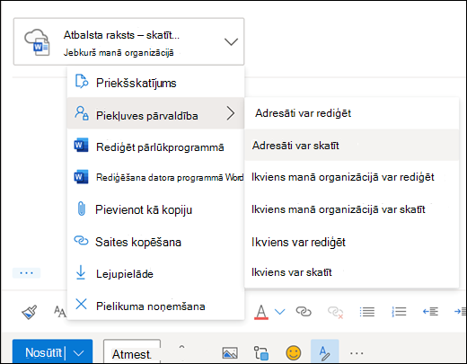
Task: Insert picture inline using image icon
Action: (x=230, y=353)
